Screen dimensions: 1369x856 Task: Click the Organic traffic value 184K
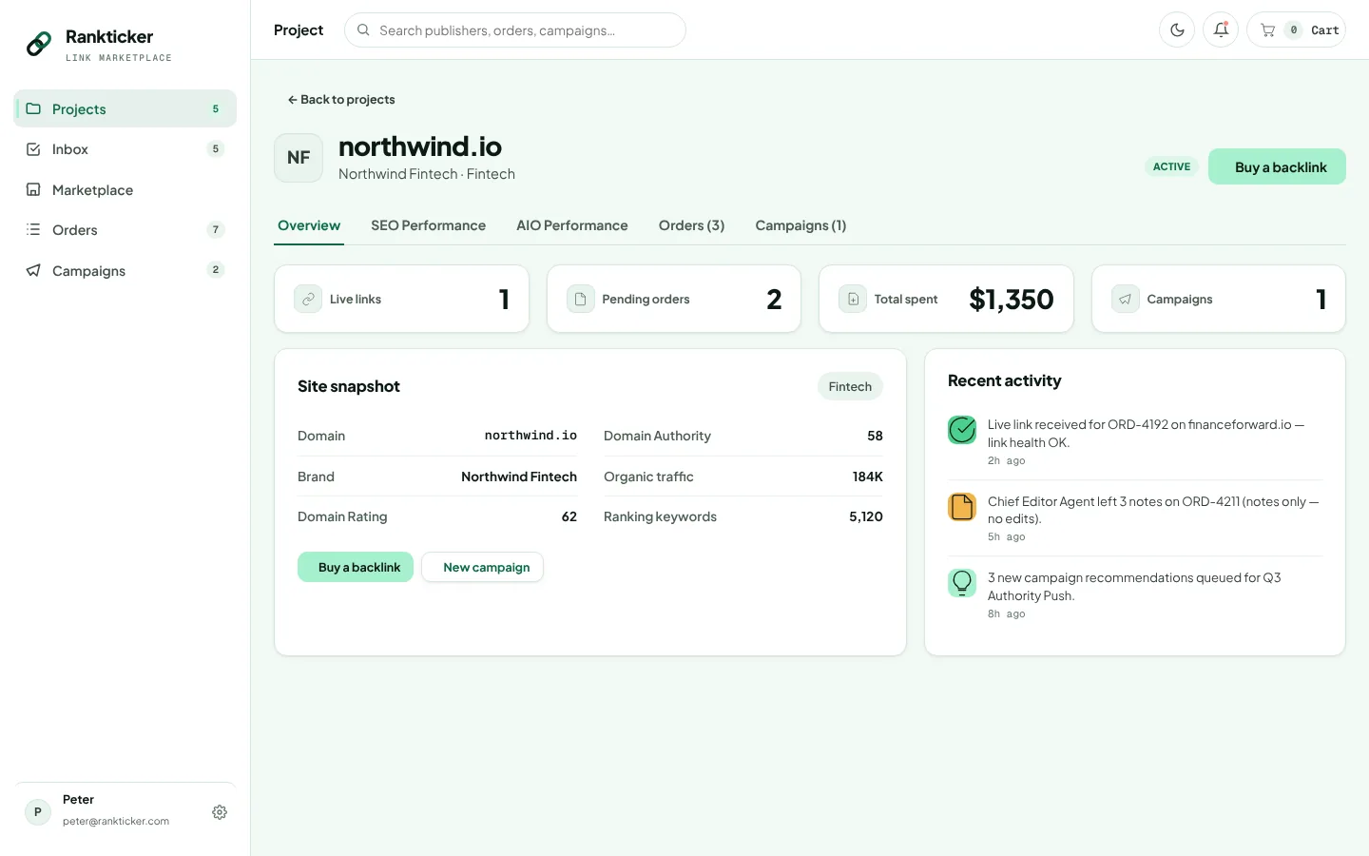(x=867, y=477)
